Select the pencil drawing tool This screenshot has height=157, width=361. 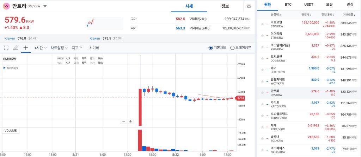click(16, 48)
